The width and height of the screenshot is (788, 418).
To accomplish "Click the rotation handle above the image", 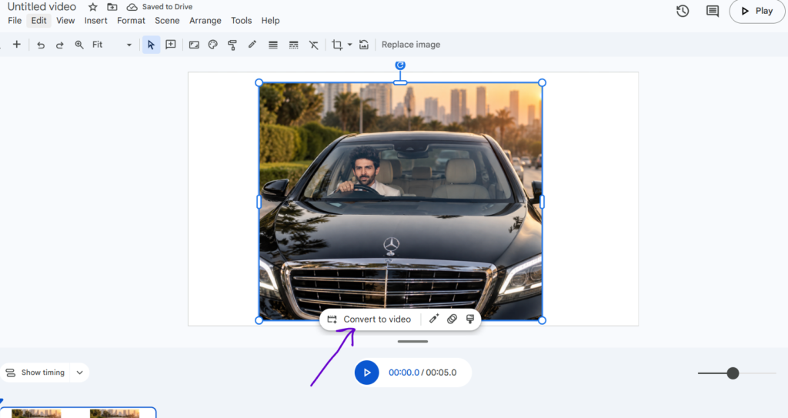I will (400, 65).
